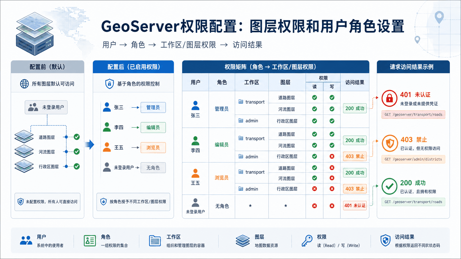Click the 401 未认证 badge in matrix
Screen dimensions: 461x259
coord(355,205)
